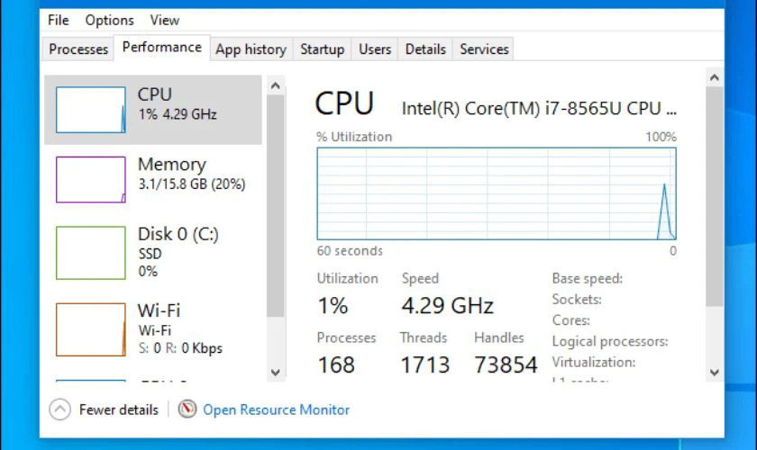
Task: Open the File menu
Action: coord(58,21)
